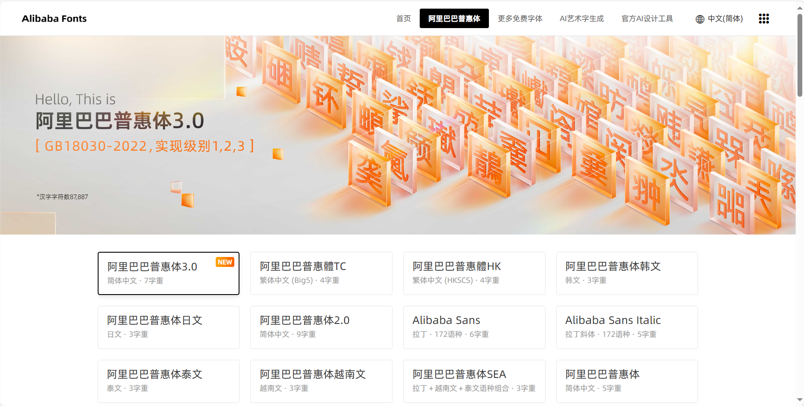Select the 阿里巴巴普惠体2.0 card

pyautogui.click(x=321, y=327)
